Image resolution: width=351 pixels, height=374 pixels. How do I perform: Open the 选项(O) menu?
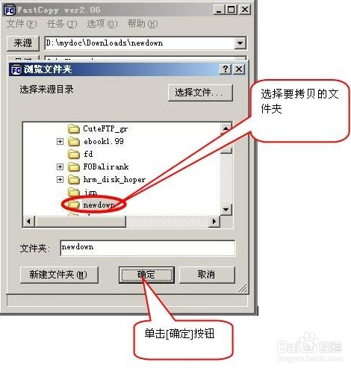(102, 24)
